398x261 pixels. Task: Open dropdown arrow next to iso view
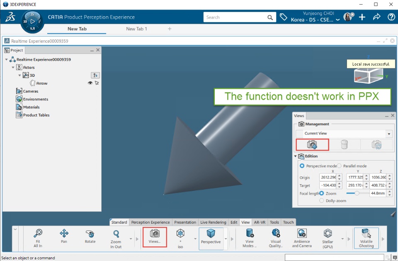195,239
